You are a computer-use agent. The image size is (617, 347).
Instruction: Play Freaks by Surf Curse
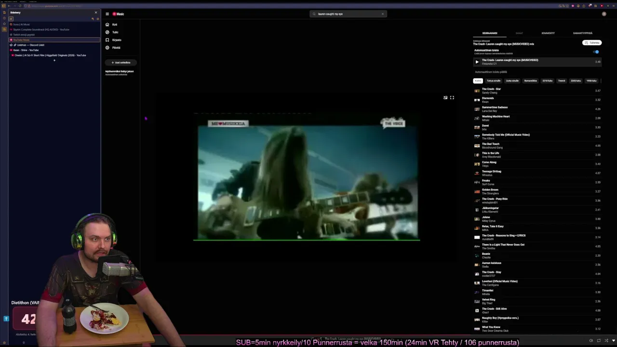point(537,182)
